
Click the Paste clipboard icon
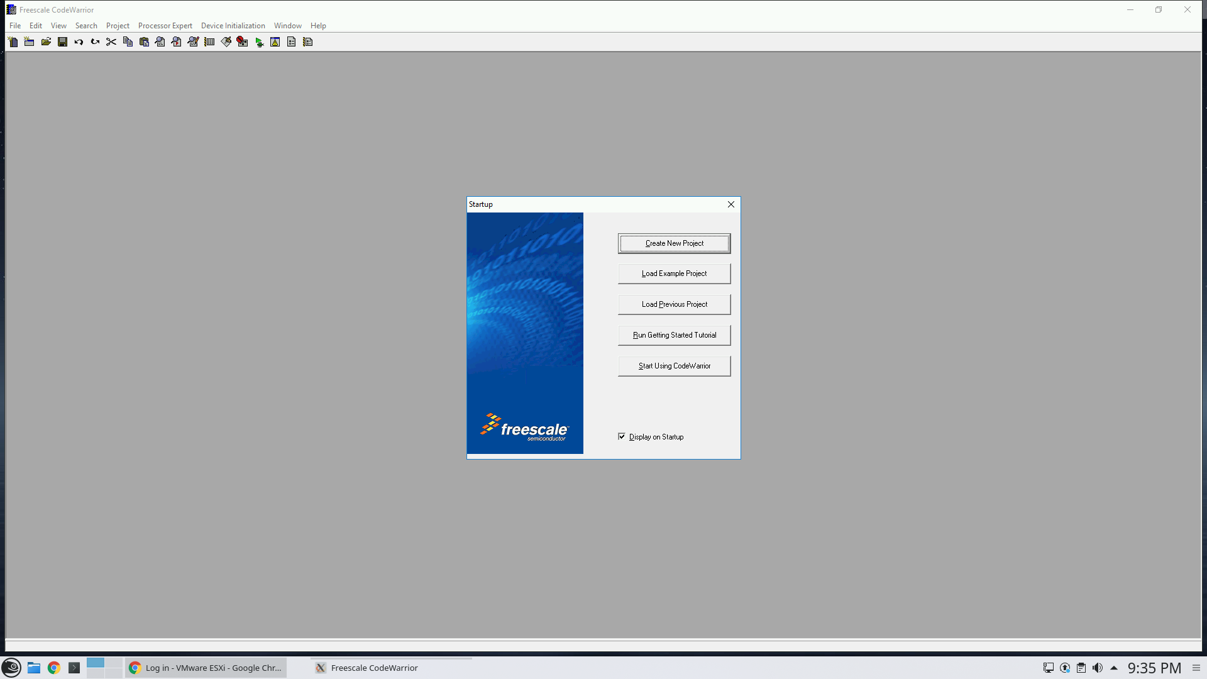[x=144, y=42]
